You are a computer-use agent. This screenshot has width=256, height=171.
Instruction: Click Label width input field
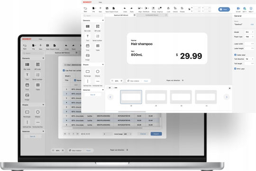tap(249, 44)
